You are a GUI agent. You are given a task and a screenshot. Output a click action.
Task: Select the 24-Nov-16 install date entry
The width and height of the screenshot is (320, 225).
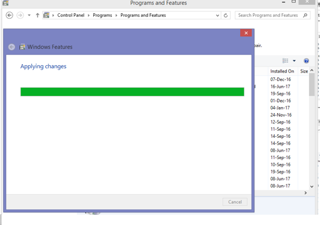(x=281, y=115)
